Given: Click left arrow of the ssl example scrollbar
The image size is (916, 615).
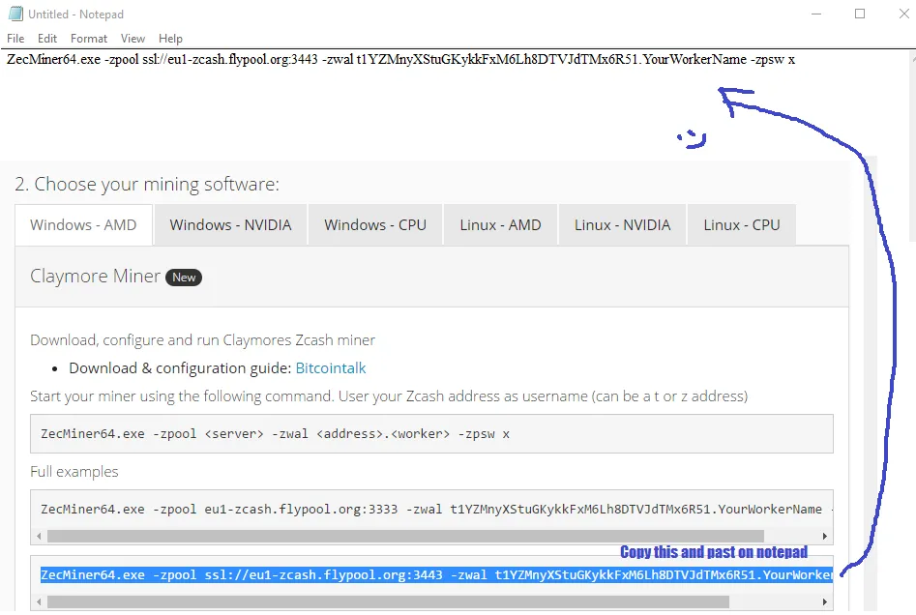Looking at the screenshot, I should pos(39,601).
